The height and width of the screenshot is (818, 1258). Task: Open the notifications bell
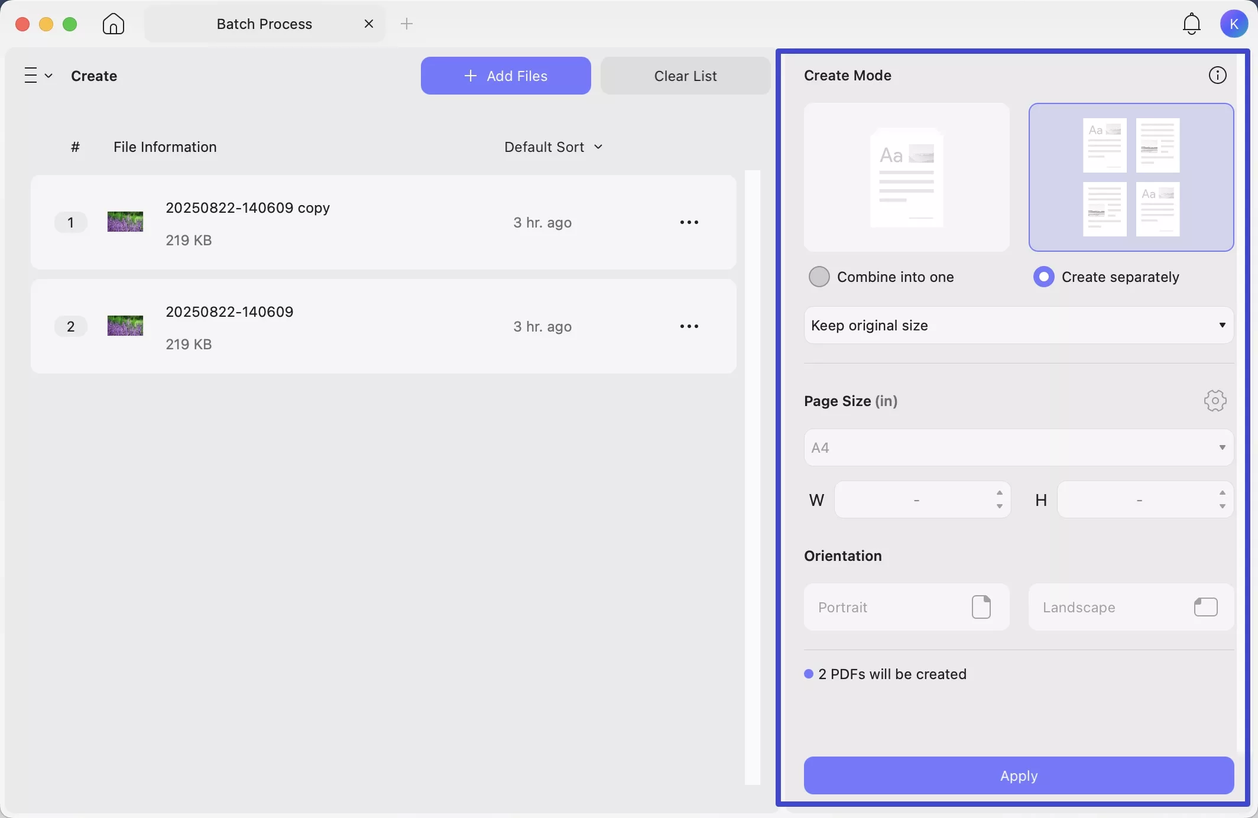click(1191, 24)
